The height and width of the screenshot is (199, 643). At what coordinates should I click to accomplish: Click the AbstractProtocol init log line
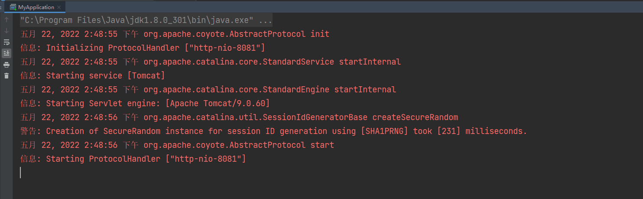(175, 34)
